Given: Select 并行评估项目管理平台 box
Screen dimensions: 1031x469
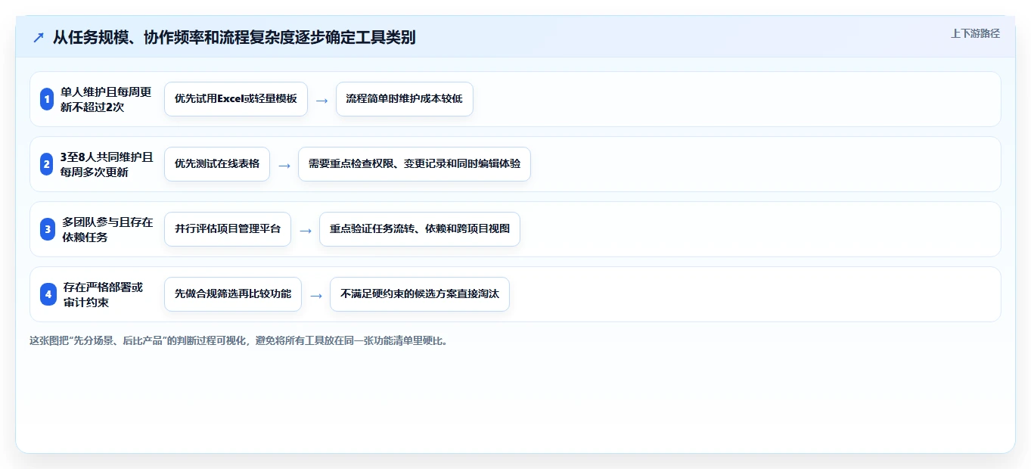Looking at the screenshot, I should click(x=228, y=229).
